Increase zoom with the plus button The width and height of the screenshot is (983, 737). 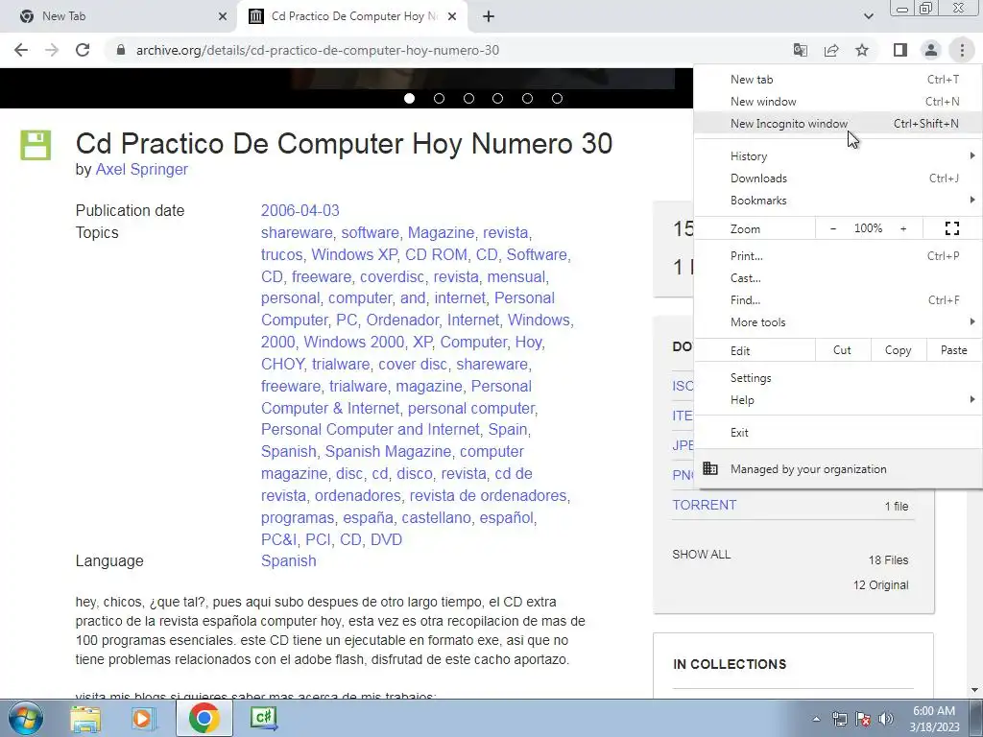pos(903,228)
